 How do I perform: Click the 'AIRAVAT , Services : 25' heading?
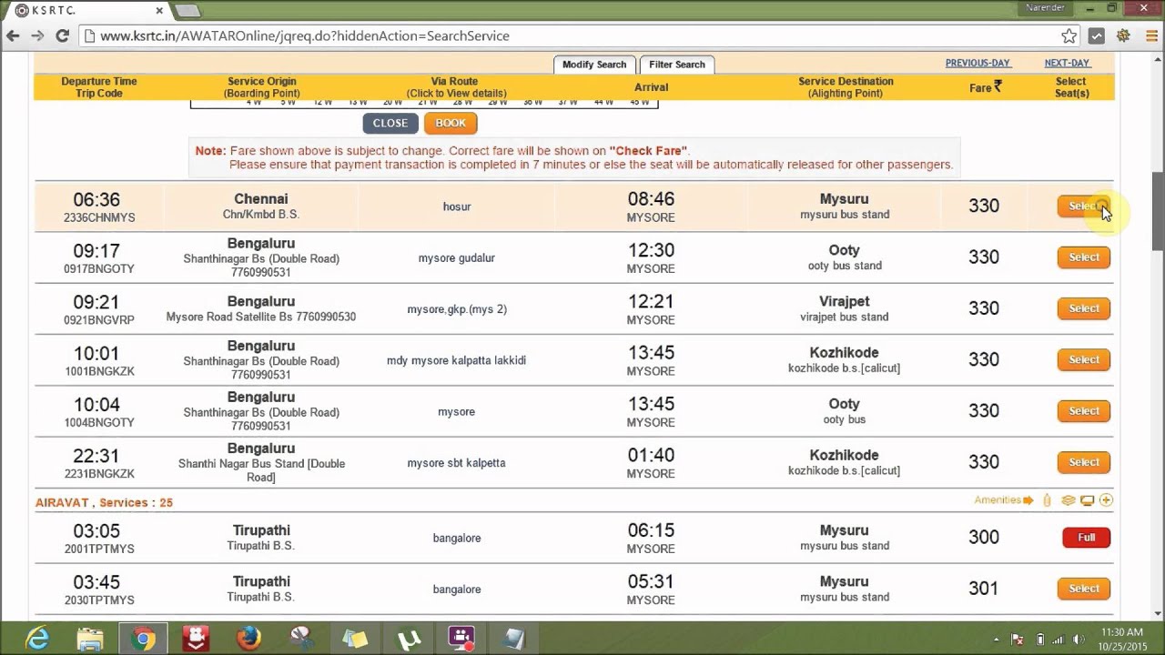point(104,502)
